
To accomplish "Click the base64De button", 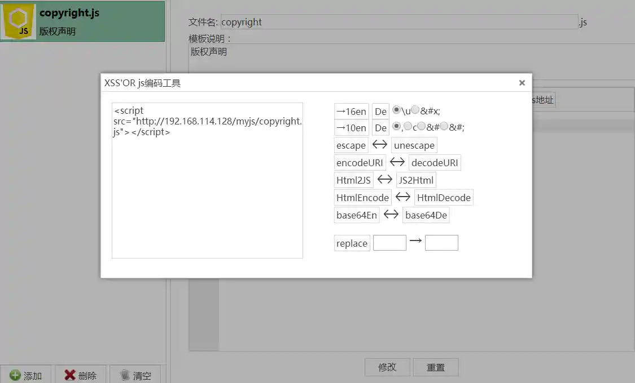I will [x=426, y=215].
